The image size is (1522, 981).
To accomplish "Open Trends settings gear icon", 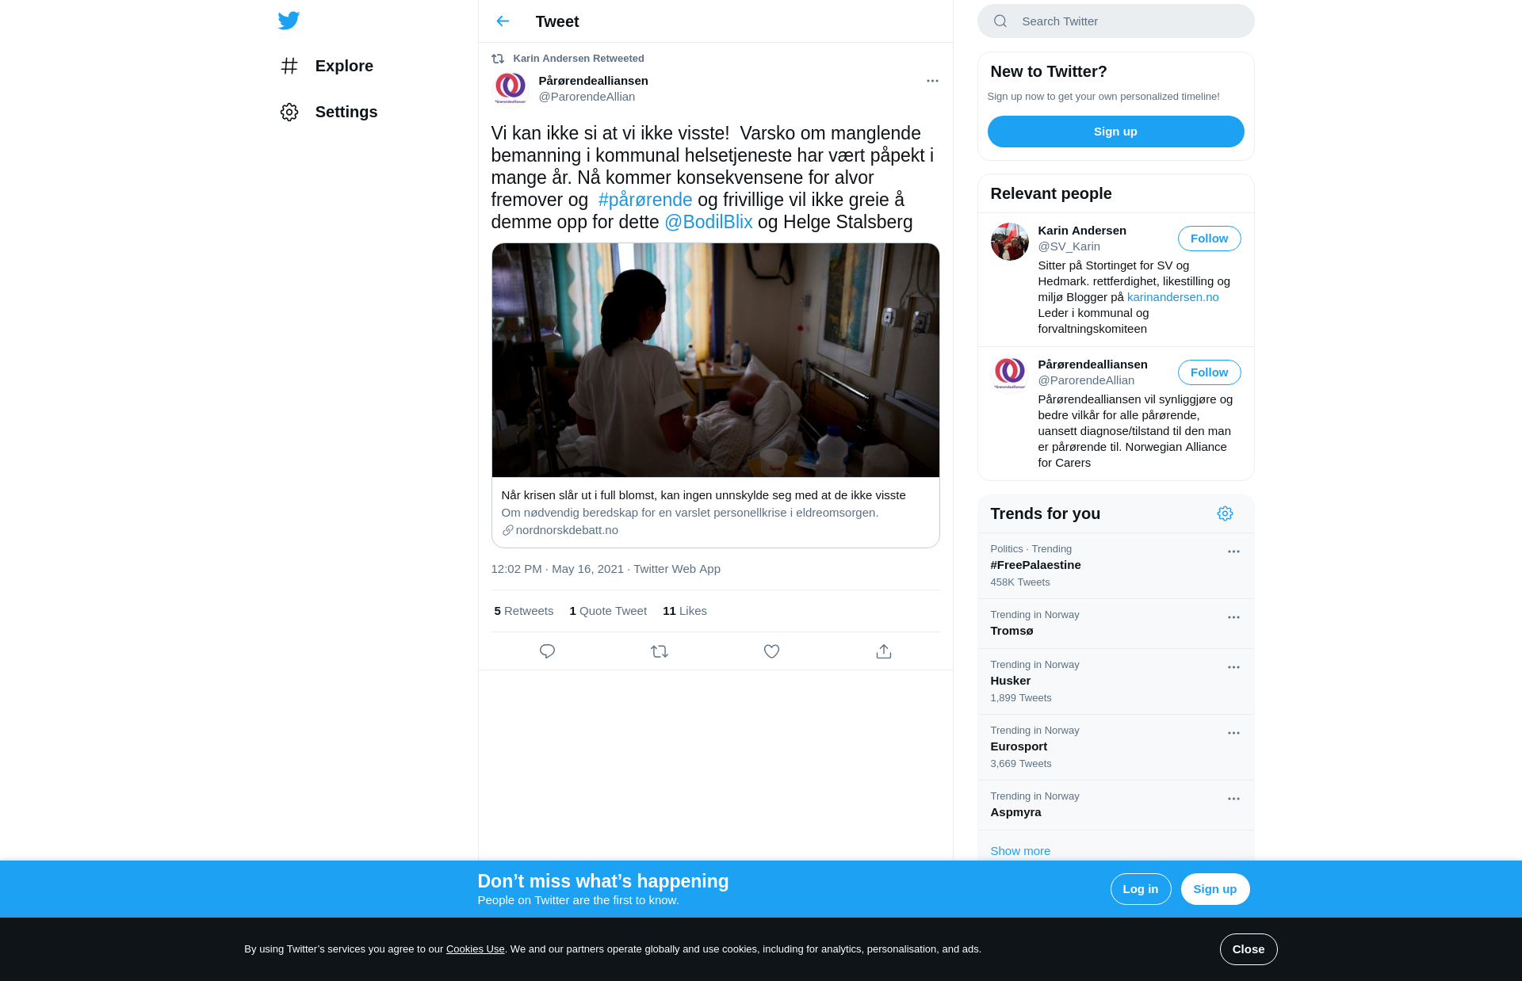I will [x=1225, y=513].
